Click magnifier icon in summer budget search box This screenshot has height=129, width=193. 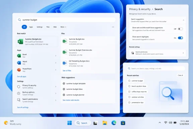19,20
